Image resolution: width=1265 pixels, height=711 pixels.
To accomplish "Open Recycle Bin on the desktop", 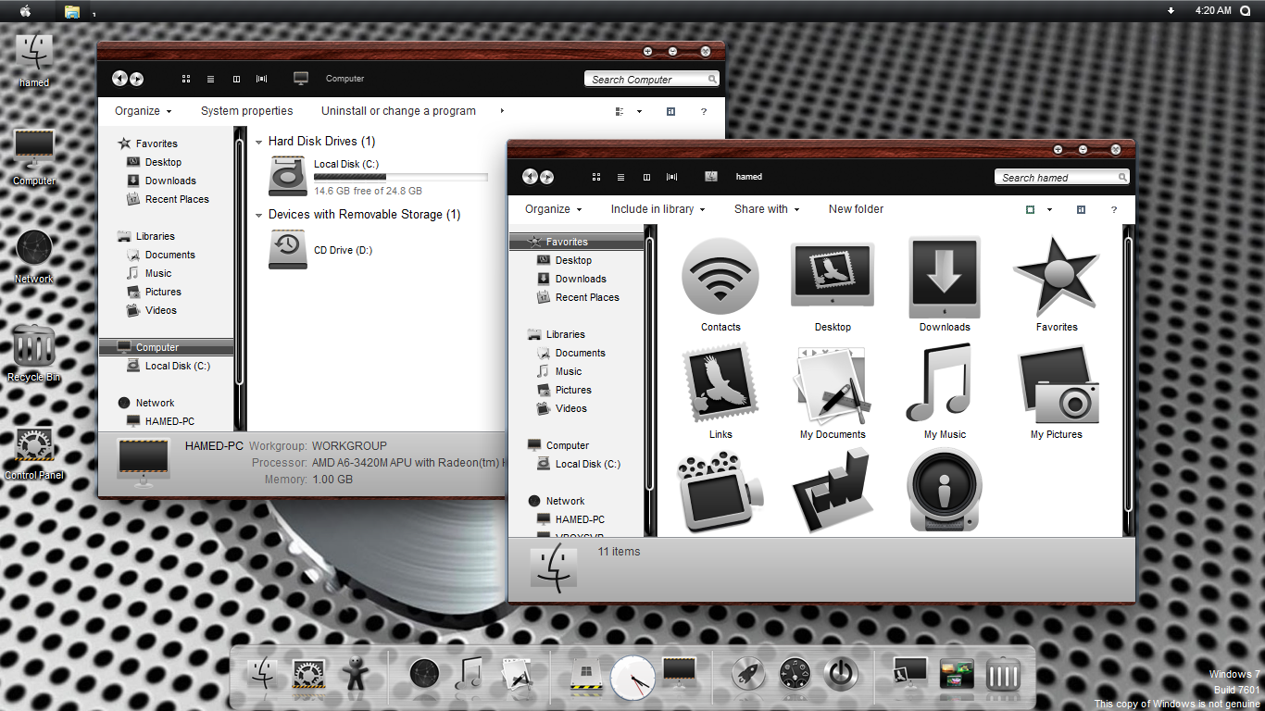I will point(34,348).
